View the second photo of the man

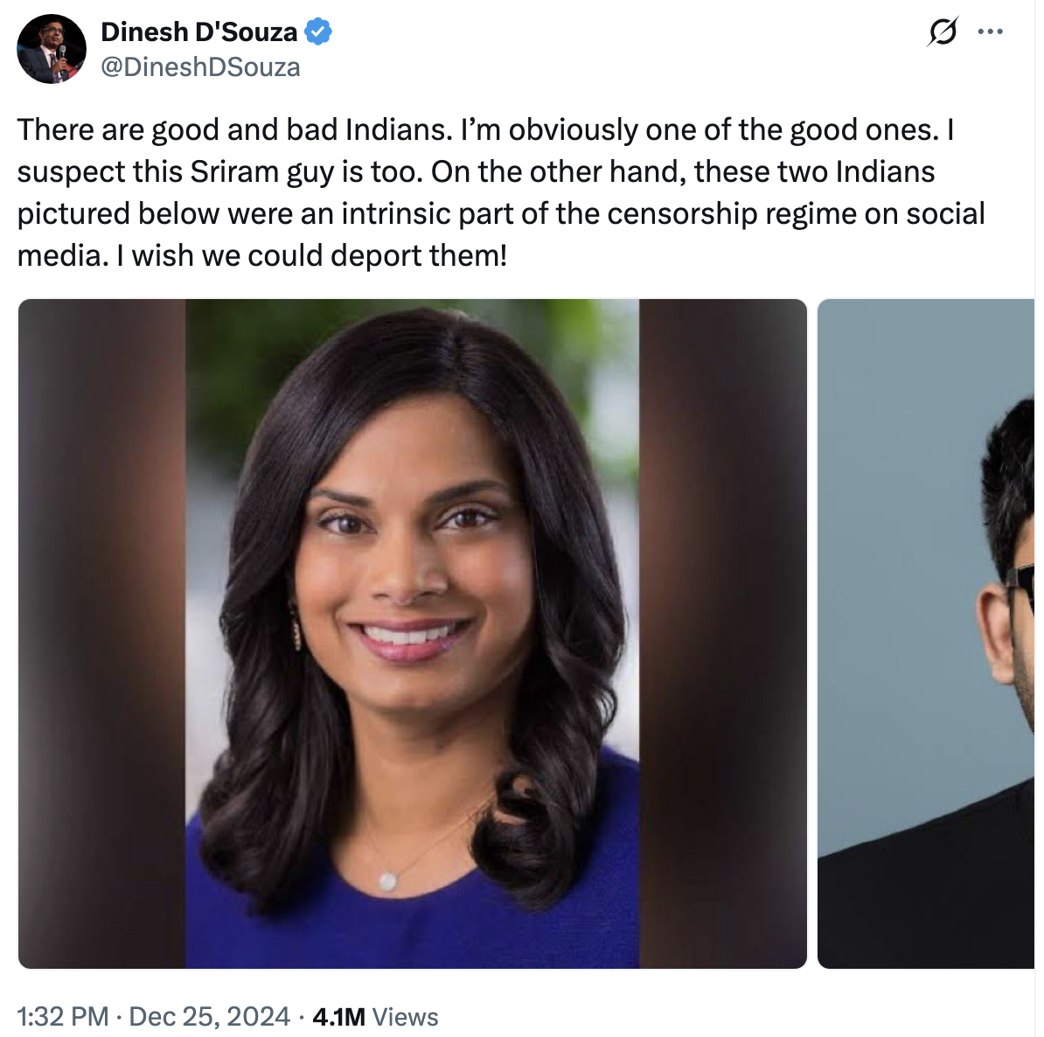926,633
